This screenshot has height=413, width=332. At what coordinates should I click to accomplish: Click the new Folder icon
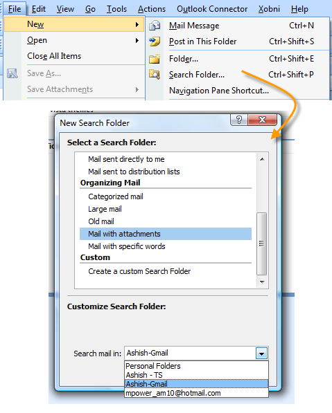[x=155, y=59]
